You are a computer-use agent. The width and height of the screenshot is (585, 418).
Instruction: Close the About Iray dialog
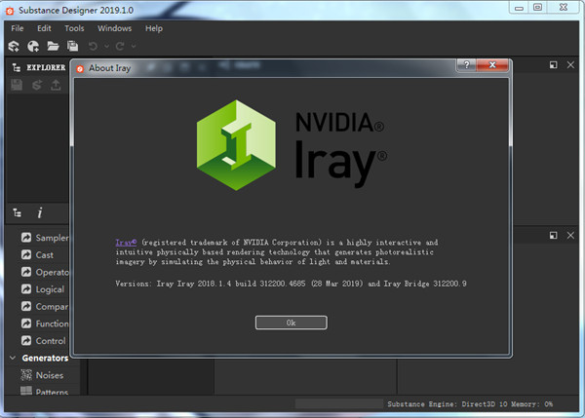(x=492, y=65)
